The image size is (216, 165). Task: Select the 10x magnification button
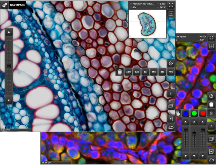pyautogui.click(x=154, y=72)
